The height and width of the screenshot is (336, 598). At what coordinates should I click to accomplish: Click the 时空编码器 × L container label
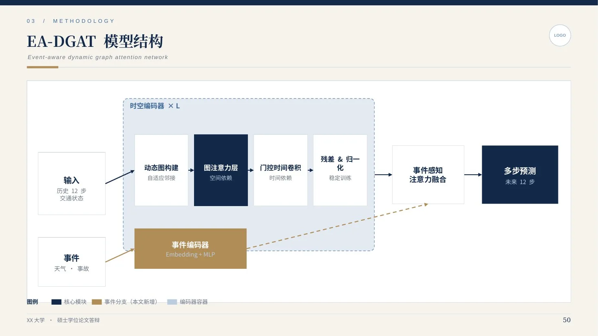pyautogui.click(x=155, y=106)
